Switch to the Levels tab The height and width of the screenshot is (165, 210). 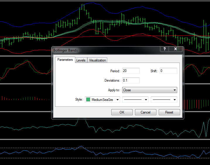pos(81,60)
